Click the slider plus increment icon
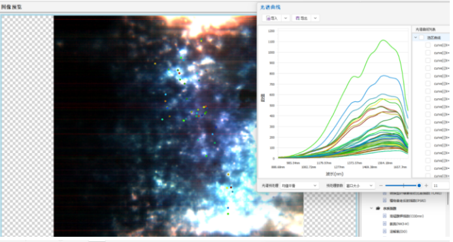This screenshot has width=453, height=242. (426, 185)
